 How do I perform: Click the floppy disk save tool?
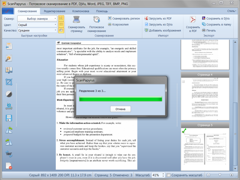coord(9,118)
